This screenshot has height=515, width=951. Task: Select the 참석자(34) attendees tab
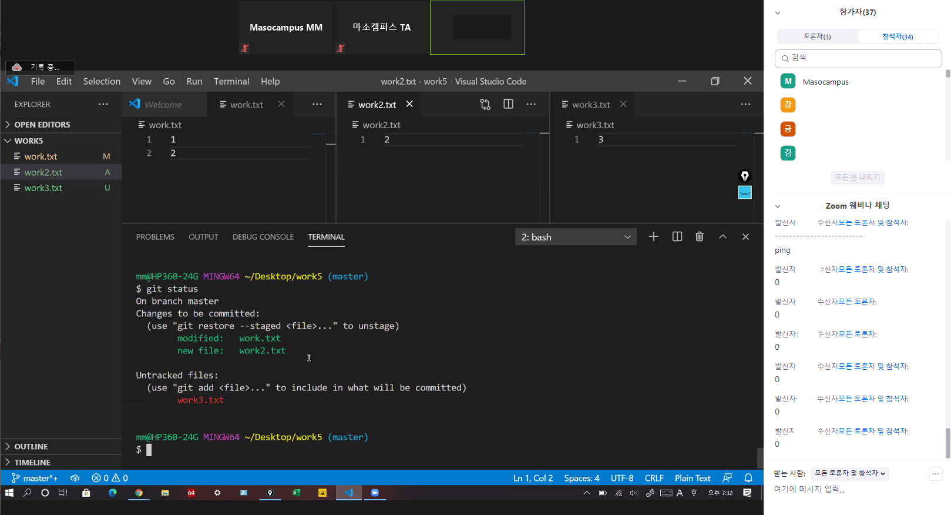pyautogui.click(x=897, y=36)
